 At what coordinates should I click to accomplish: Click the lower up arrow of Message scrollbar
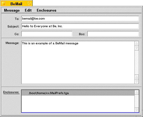(x=137, y=77)
